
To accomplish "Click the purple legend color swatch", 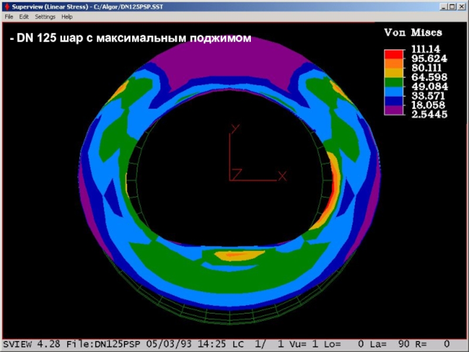I will click(x=393, y=110).
